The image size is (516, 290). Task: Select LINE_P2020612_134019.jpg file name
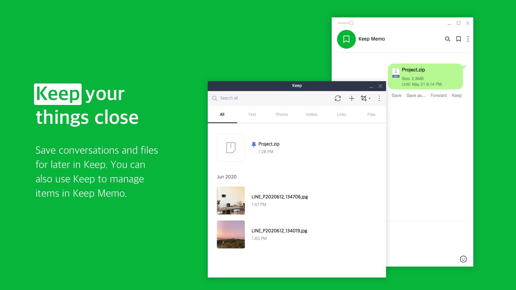click(280, 231)
